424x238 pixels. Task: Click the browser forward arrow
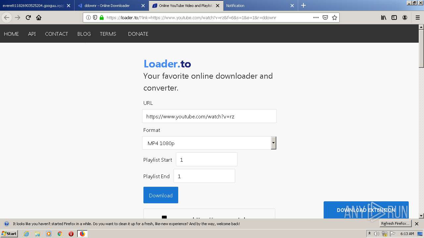point(18,18)
